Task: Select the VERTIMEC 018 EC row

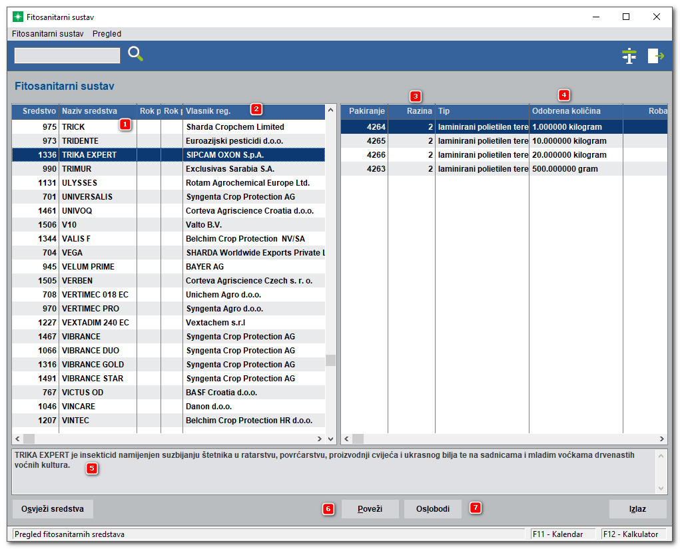Action: (x=169, y=295)
